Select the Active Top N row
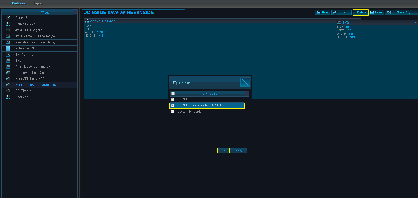Viewport: 418px width, 198px height. [39, 48]
